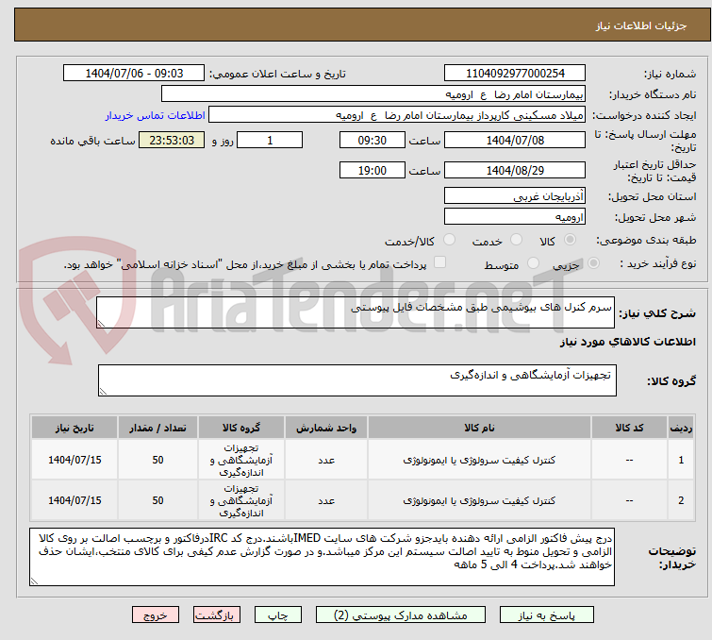Click row 1 quantity 50

pyautogui.click(x=157, y=460)
